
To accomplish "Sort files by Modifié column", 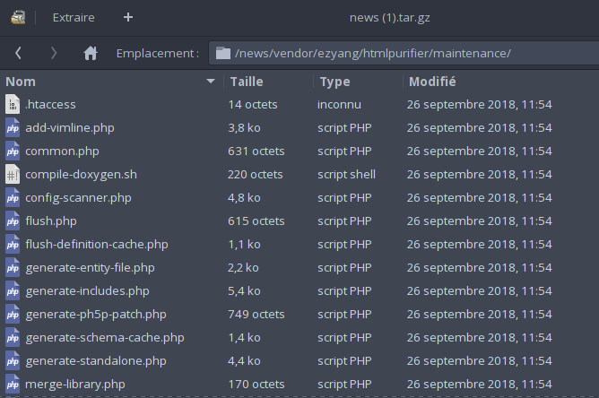I will [x=432, y=82].
